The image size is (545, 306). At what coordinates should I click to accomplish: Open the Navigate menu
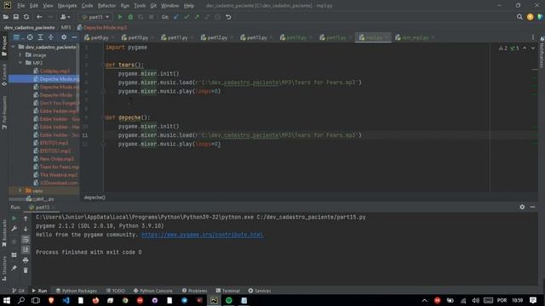[67, 6]
